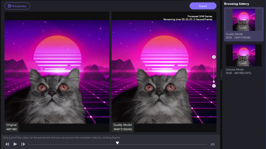
Task: Select the Colorize Model history thumbnail
Action: [x=244, y=55]
